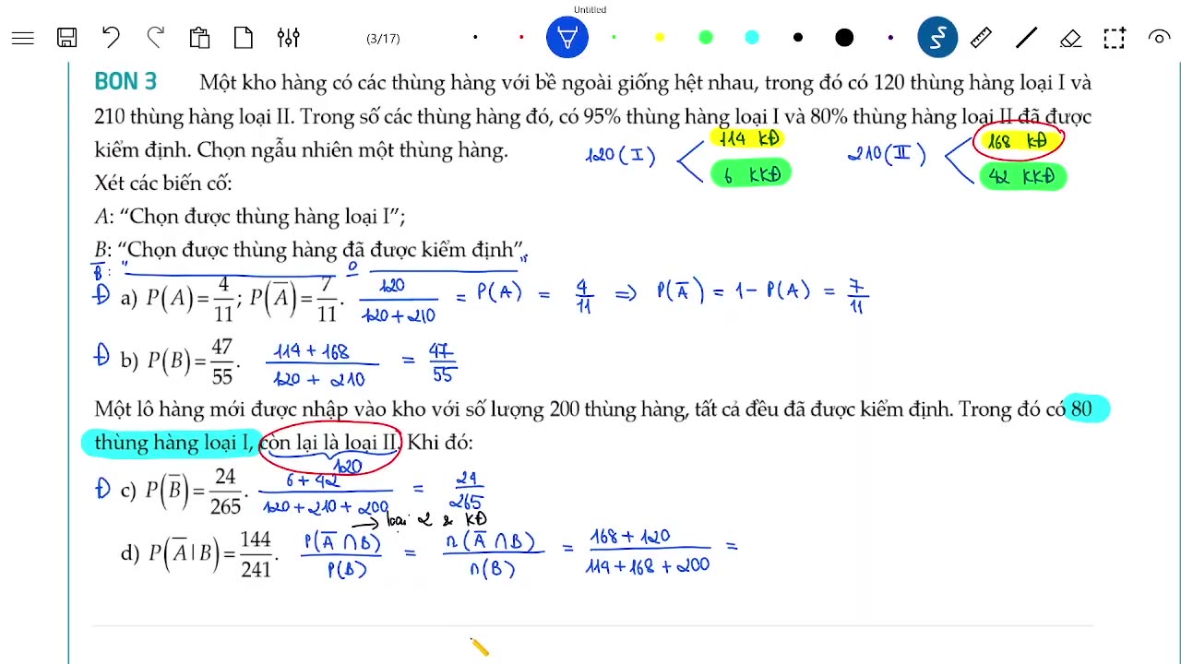
Task: Click the 'Untitled' document title
Action: [590, 9]
